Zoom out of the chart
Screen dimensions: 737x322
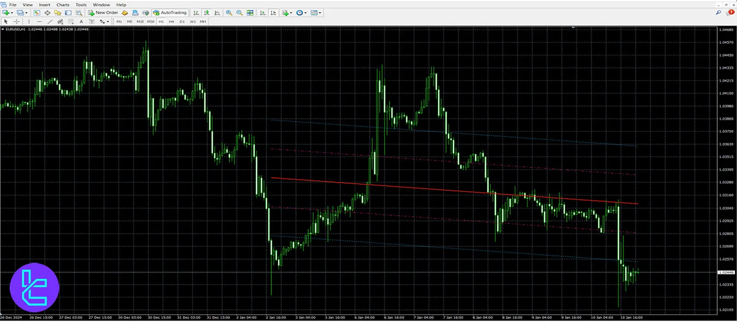[x=240, y=13]
